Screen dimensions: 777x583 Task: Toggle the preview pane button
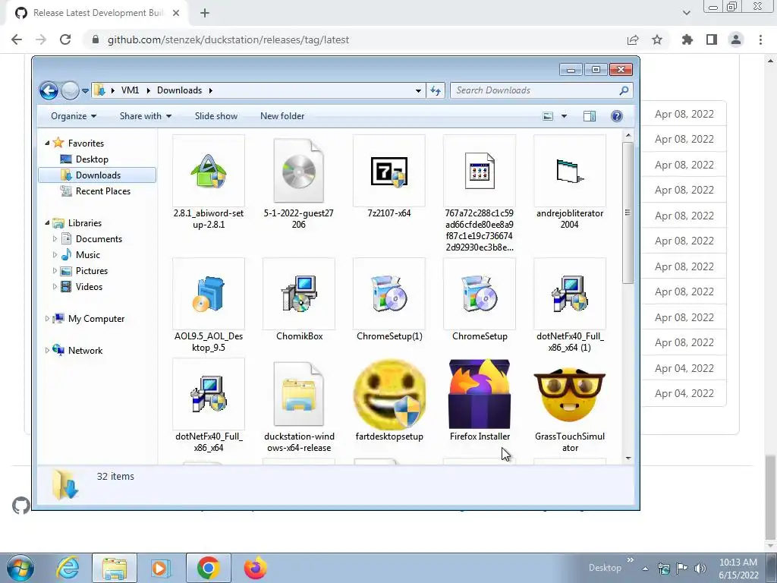click(589, 116)
